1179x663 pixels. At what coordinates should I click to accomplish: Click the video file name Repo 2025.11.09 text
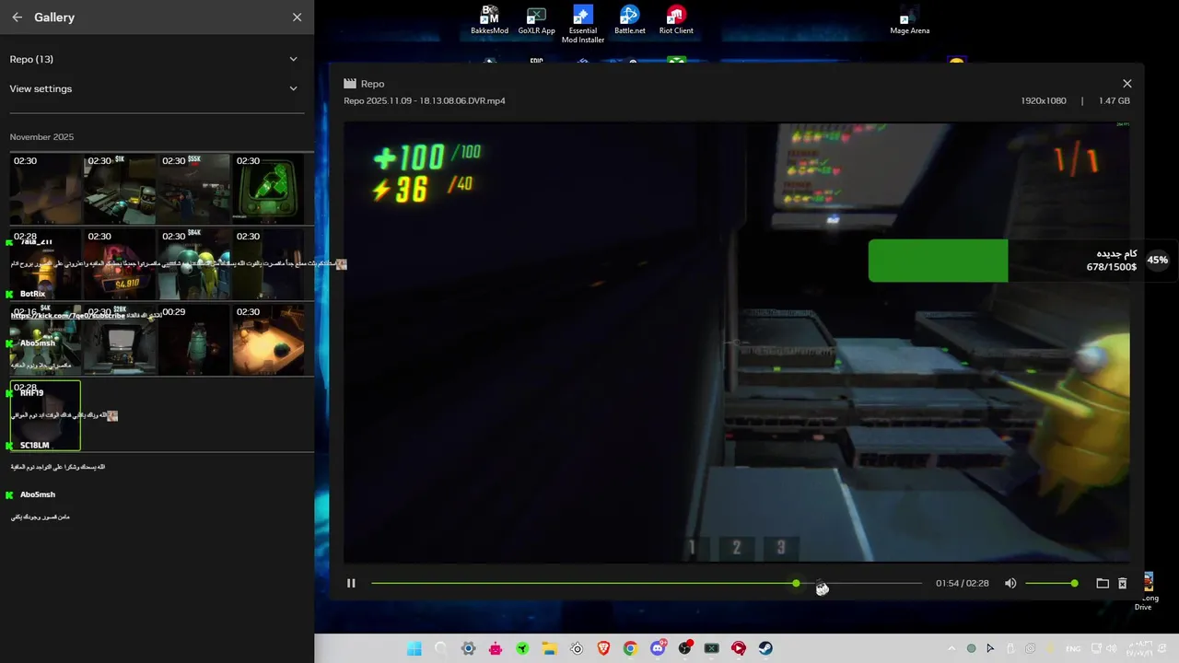(x=424, y=100)
